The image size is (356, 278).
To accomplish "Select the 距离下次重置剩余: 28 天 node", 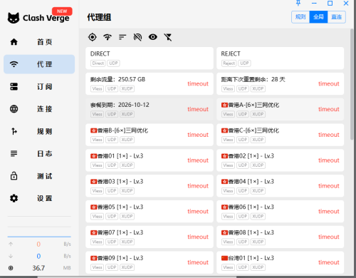I will point(281,83).
